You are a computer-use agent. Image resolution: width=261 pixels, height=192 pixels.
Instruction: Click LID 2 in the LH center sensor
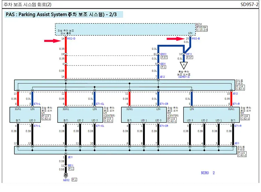(x=80, y=120)
